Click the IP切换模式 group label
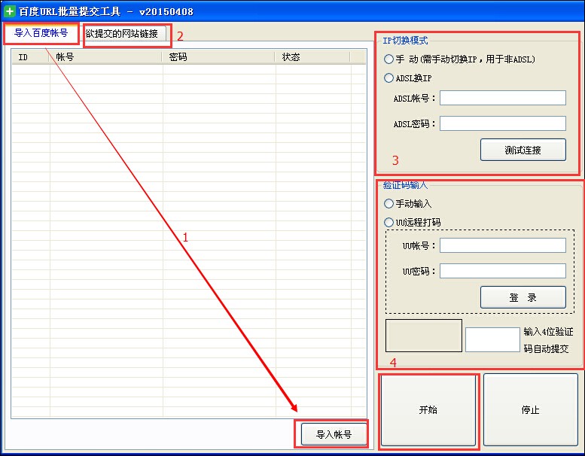The width and height of the screenshot is (585, 456). coord(405,41)
